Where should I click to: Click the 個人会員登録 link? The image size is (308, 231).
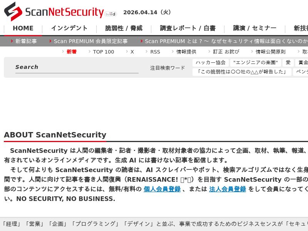click(x=162, y=189)
